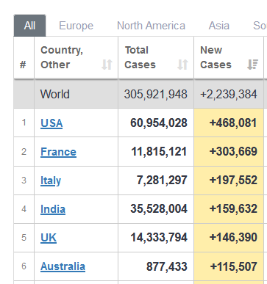Select India new cases +159,632

pos(233,208)
